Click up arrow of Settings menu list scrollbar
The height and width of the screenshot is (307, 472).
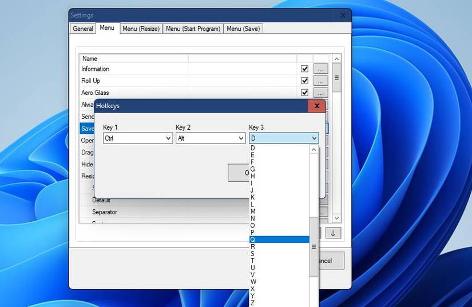pyautogui.click(x=336, y=59)
